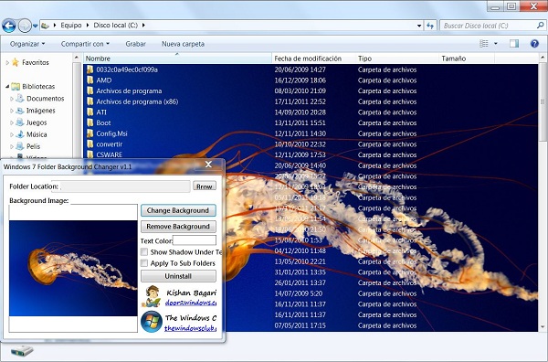
Task: Open the Organizar menu
Action: (x=27, y=44)
